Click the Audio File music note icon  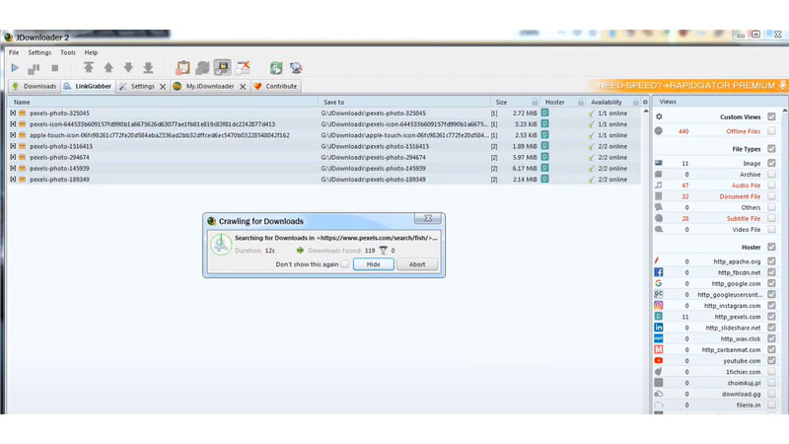point(658,185)
